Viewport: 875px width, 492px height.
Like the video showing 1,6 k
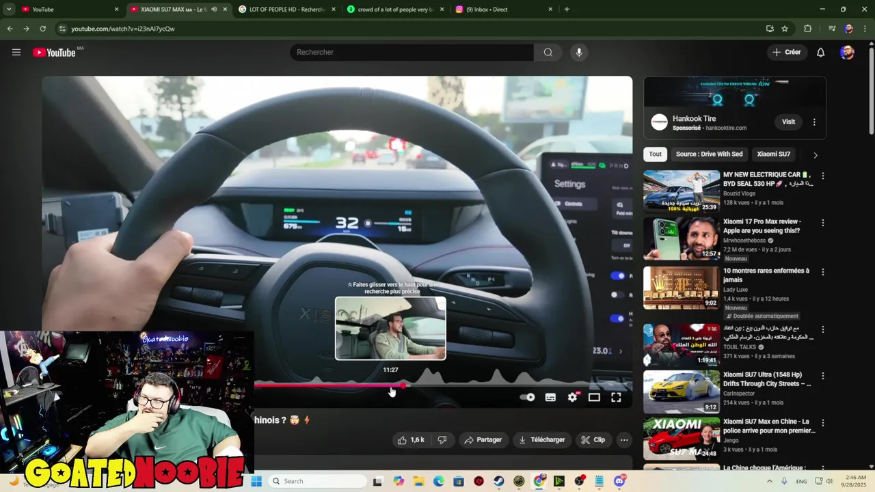(x=411, y=440)
